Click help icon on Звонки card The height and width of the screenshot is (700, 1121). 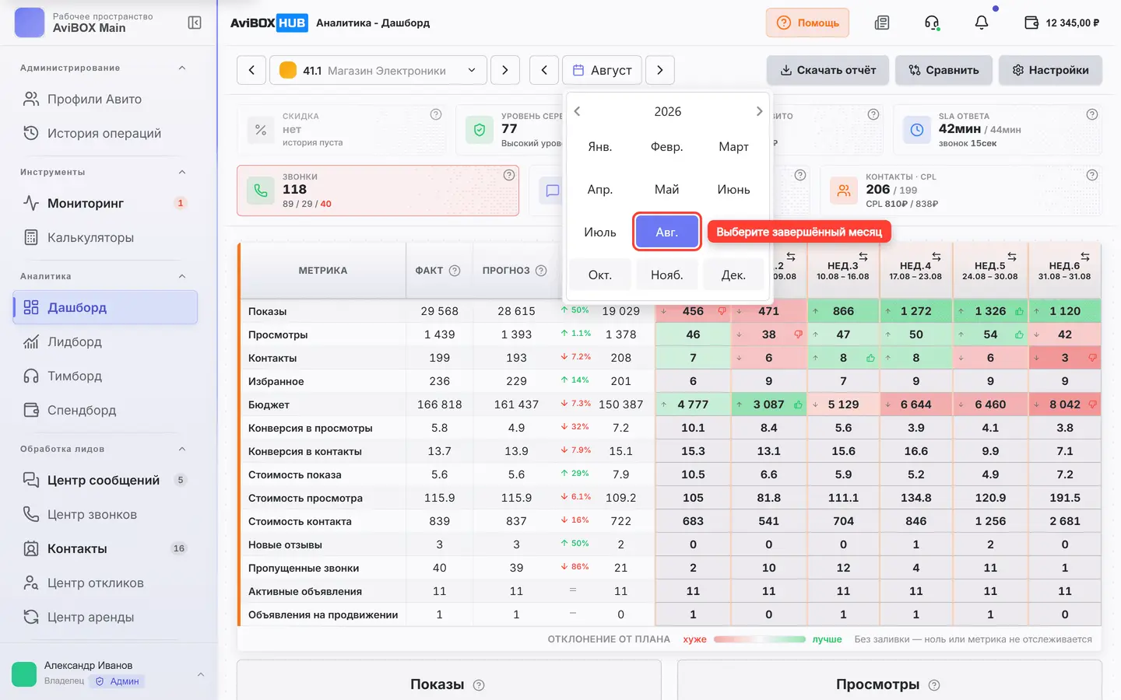coord(509,175)
